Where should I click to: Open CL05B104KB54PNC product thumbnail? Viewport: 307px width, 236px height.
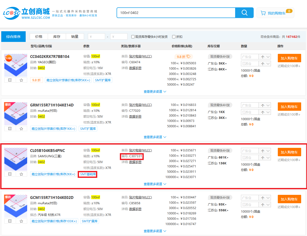16,159
